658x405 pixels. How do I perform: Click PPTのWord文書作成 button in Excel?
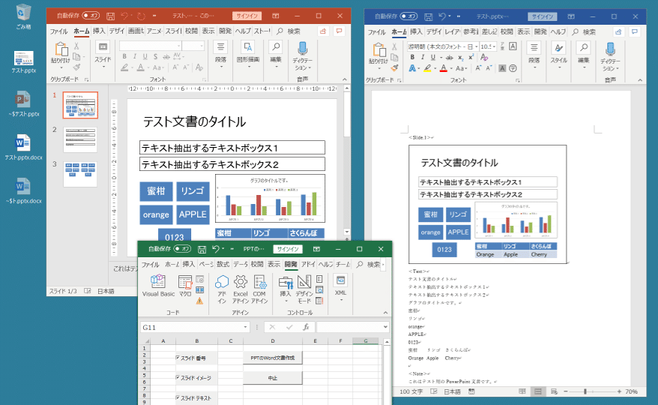coord(272,358)
